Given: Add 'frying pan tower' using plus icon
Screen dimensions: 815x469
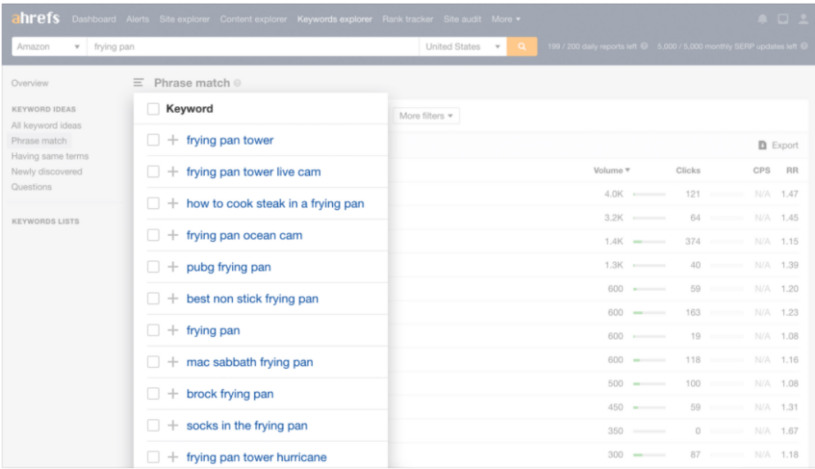Looking at the screenshot, I should point(173,140).
